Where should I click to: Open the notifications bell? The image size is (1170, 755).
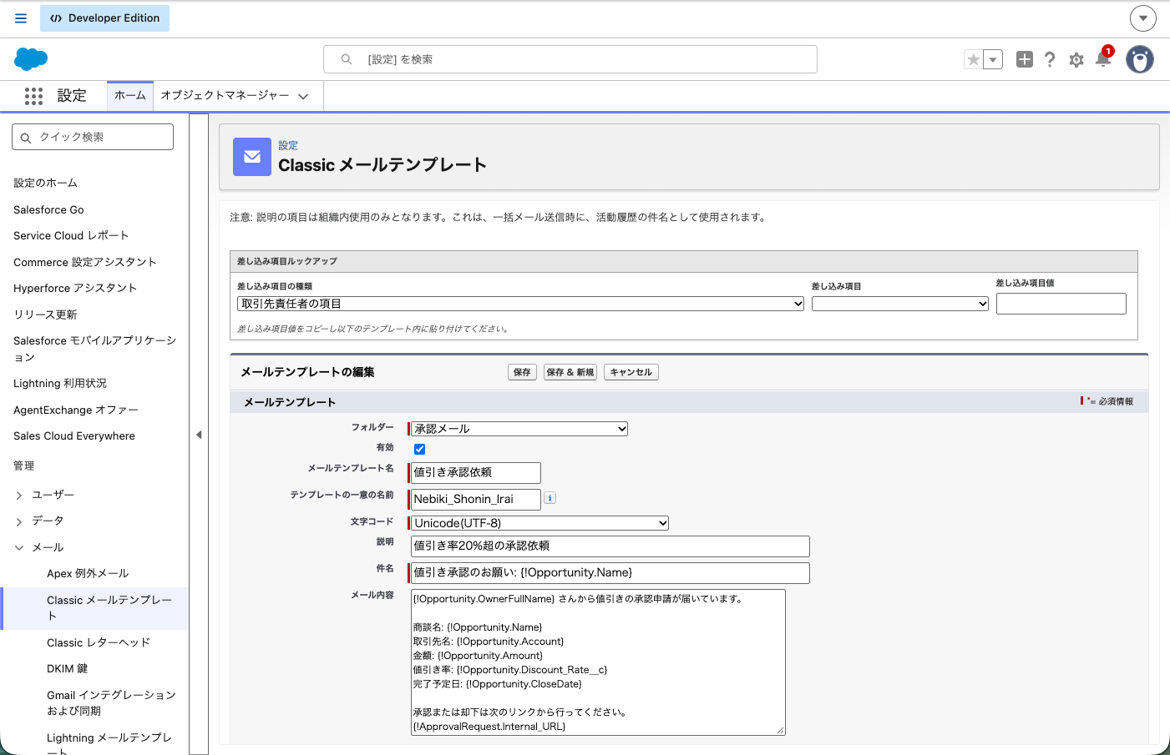tap(1103, 58)
